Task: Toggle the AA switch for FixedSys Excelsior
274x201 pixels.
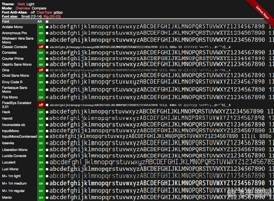Action: click(x=41, y=105)
